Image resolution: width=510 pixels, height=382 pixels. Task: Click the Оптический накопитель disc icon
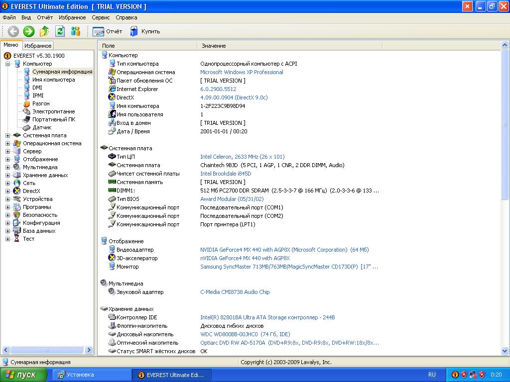pyautogui.click(x=112, y=342)
